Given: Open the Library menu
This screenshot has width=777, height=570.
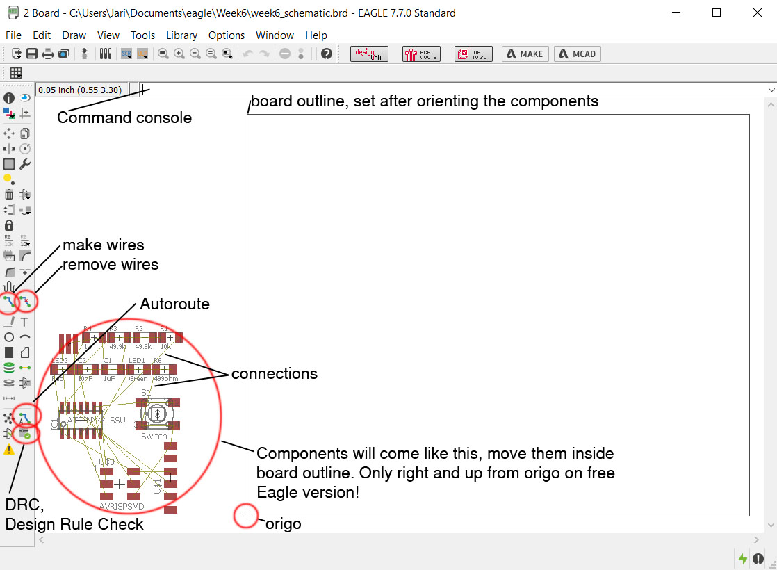Looking at the screenshot, I should tap(181, 35).
